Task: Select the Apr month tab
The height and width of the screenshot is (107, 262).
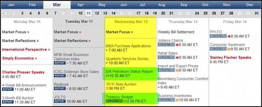Action: [81, 5]
